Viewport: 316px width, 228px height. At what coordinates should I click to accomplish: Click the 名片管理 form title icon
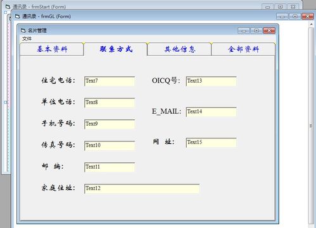pyautogui.click(x=23, y=31)
